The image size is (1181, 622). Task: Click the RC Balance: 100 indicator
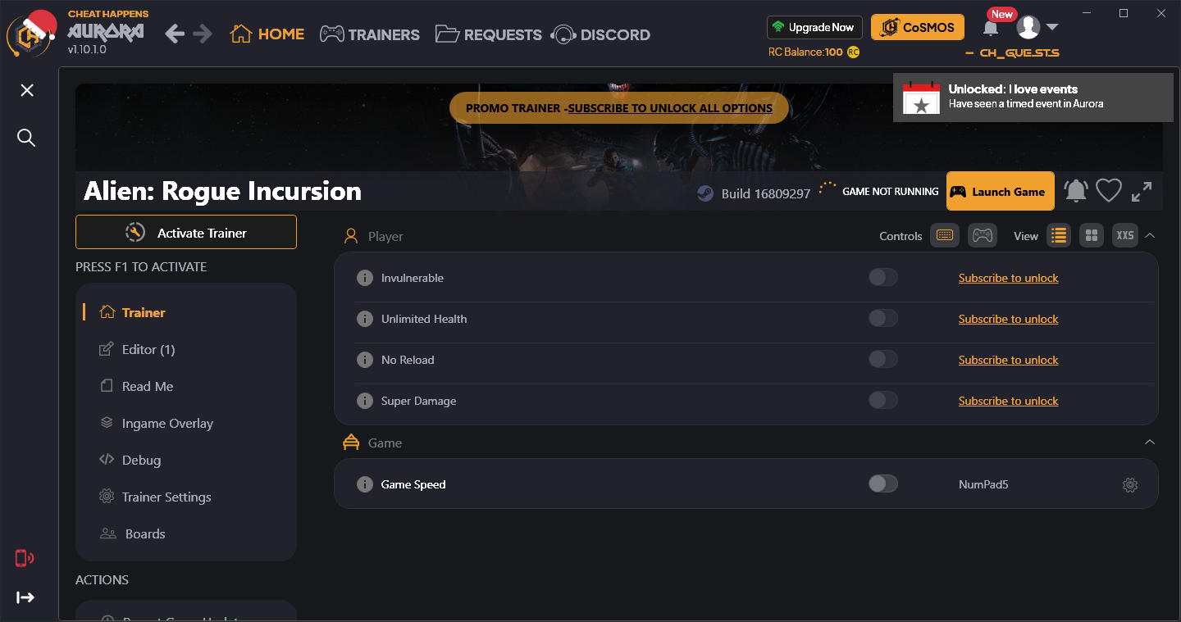tap(814, 52)
